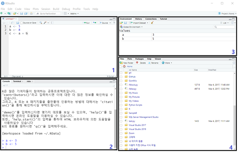Viewport: 238px width, 152px height.
Task: Open the List view mode dropdown
Action: point(225,23)
